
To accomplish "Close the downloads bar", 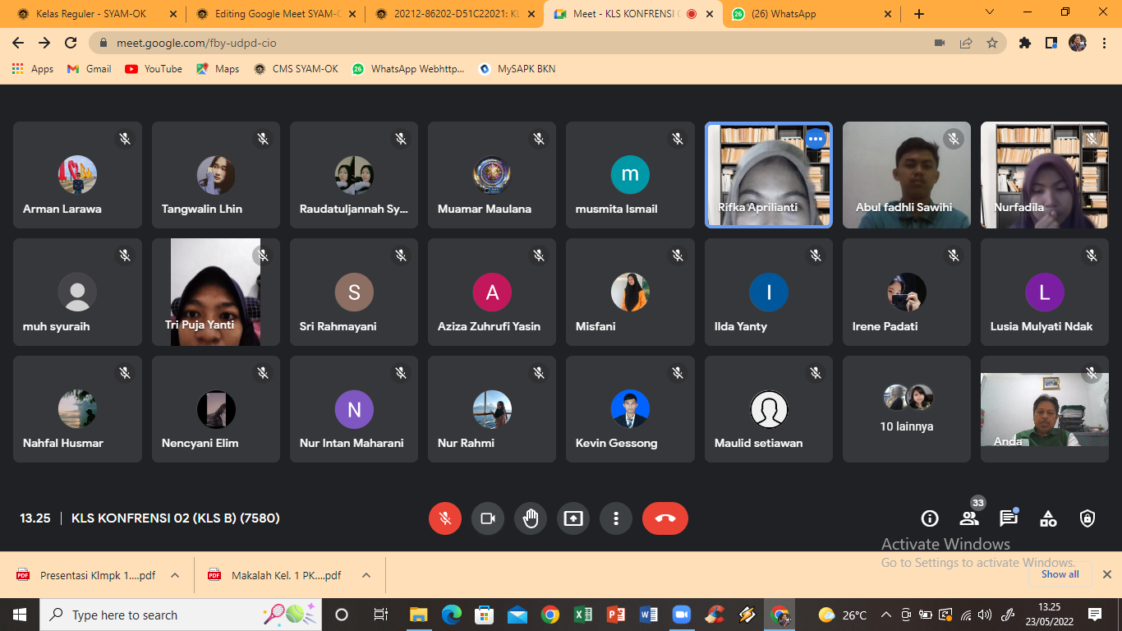I will click(1106, 574).
